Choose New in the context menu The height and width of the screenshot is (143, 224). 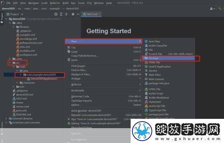[x=103, y=41]
